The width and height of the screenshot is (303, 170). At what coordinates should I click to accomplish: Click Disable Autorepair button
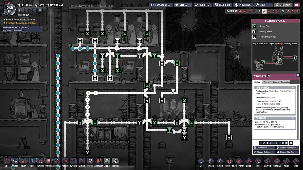(x=288, y=148)
